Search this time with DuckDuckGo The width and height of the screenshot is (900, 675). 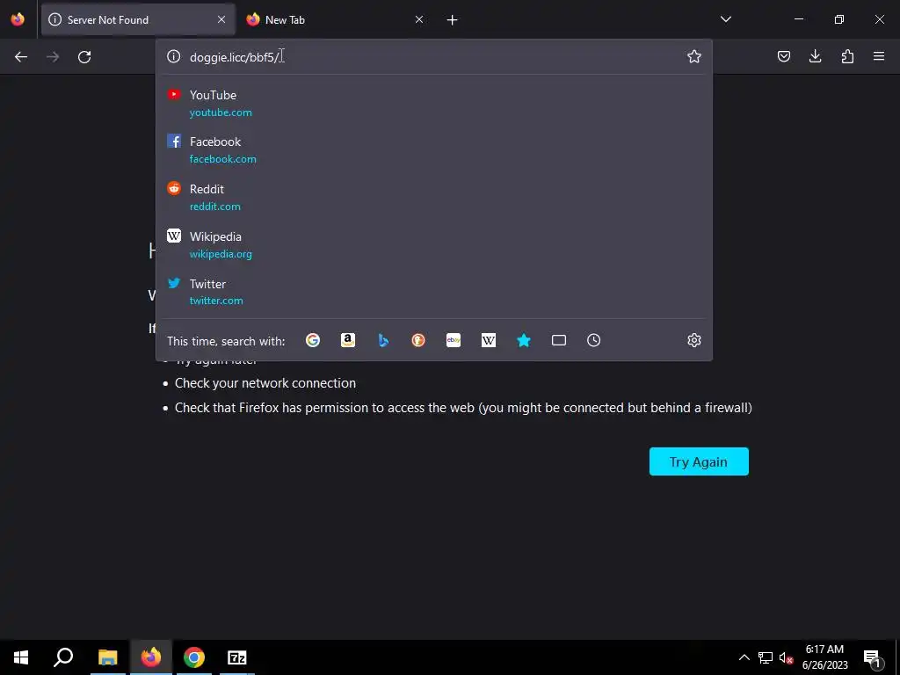click(x=417, y=340)
